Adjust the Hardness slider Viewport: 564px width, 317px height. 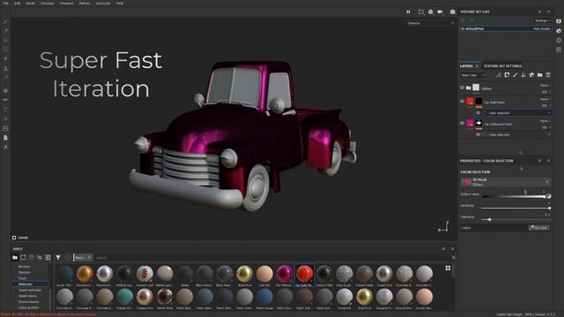point(516,208)
